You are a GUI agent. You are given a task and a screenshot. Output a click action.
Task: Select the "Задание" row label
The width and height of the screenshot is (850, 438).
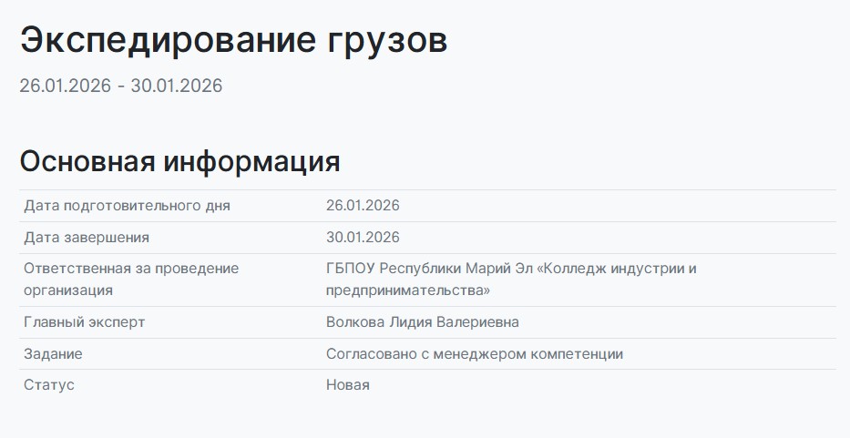[53, 354]
